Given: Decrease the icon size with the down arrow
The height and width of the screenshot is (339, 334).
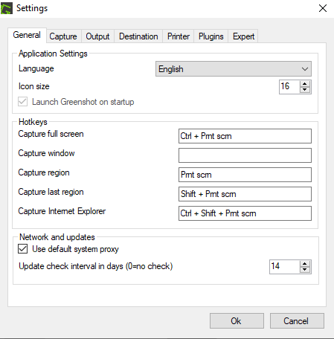Looking at the screenshot, I should (305, 90).
